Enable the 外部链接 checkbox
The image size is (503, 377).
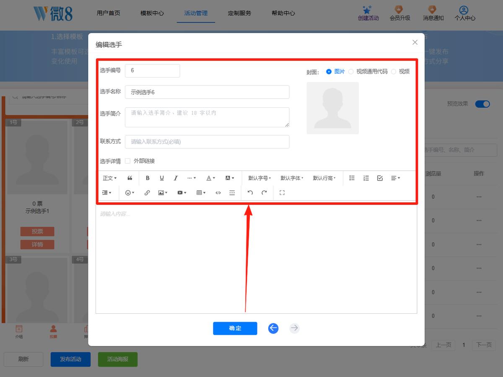[127, 161]
